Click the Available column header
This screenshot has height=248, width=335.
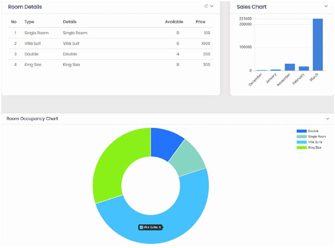coord(174,22)
